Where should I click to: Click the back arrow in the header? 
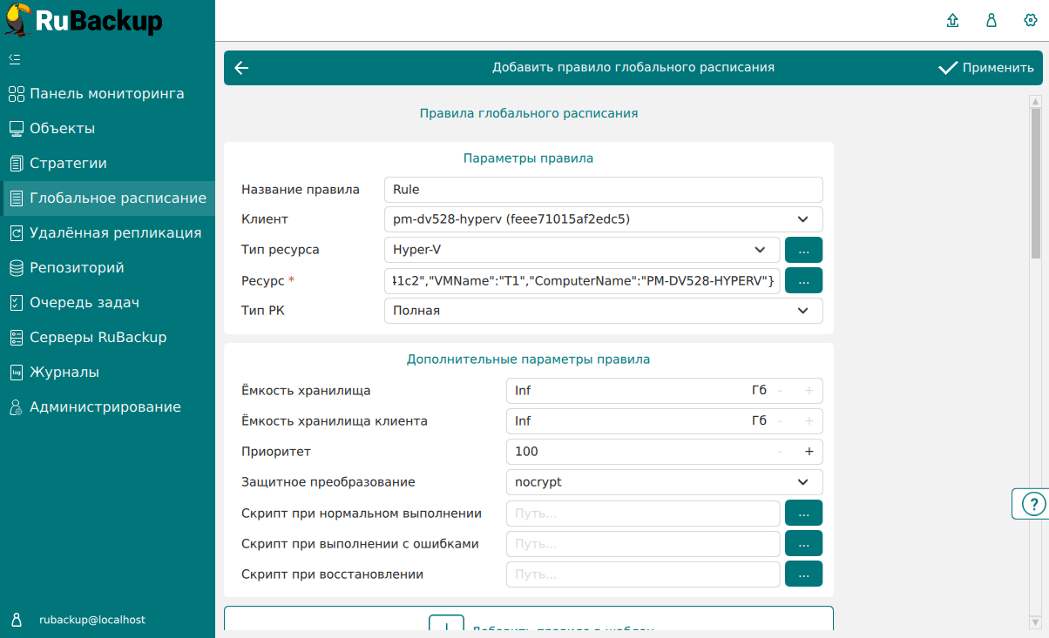(242, 68)
